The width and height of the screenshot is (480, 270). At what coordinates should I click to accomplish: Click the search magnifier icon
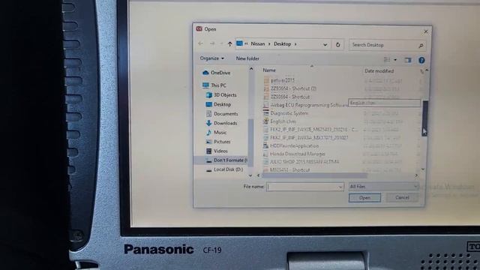pyautogui.click(x=421, y=46)
